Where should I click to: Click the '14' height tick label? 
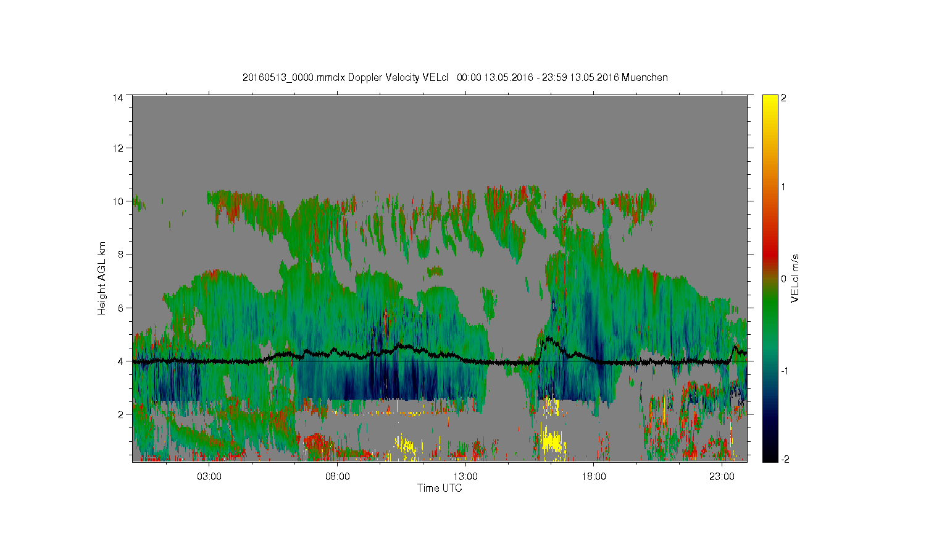(x=117, y=97)
